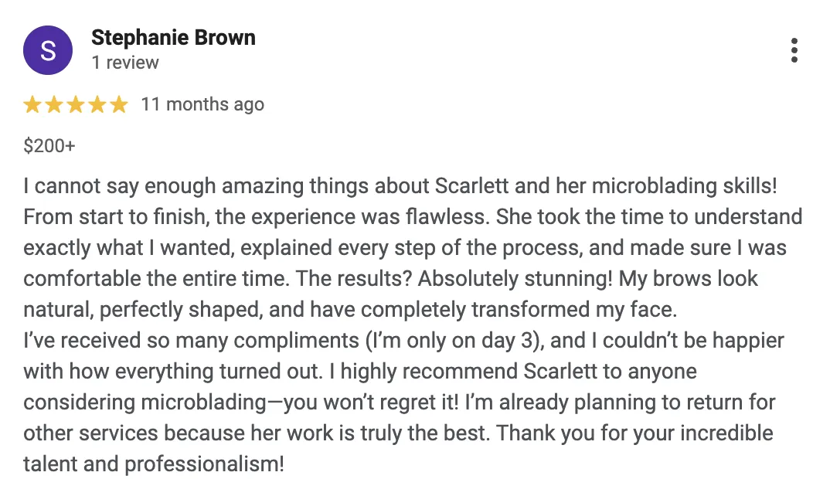
Task: Click the closing words "talent and professionalism!"
Action: [154, 464]
